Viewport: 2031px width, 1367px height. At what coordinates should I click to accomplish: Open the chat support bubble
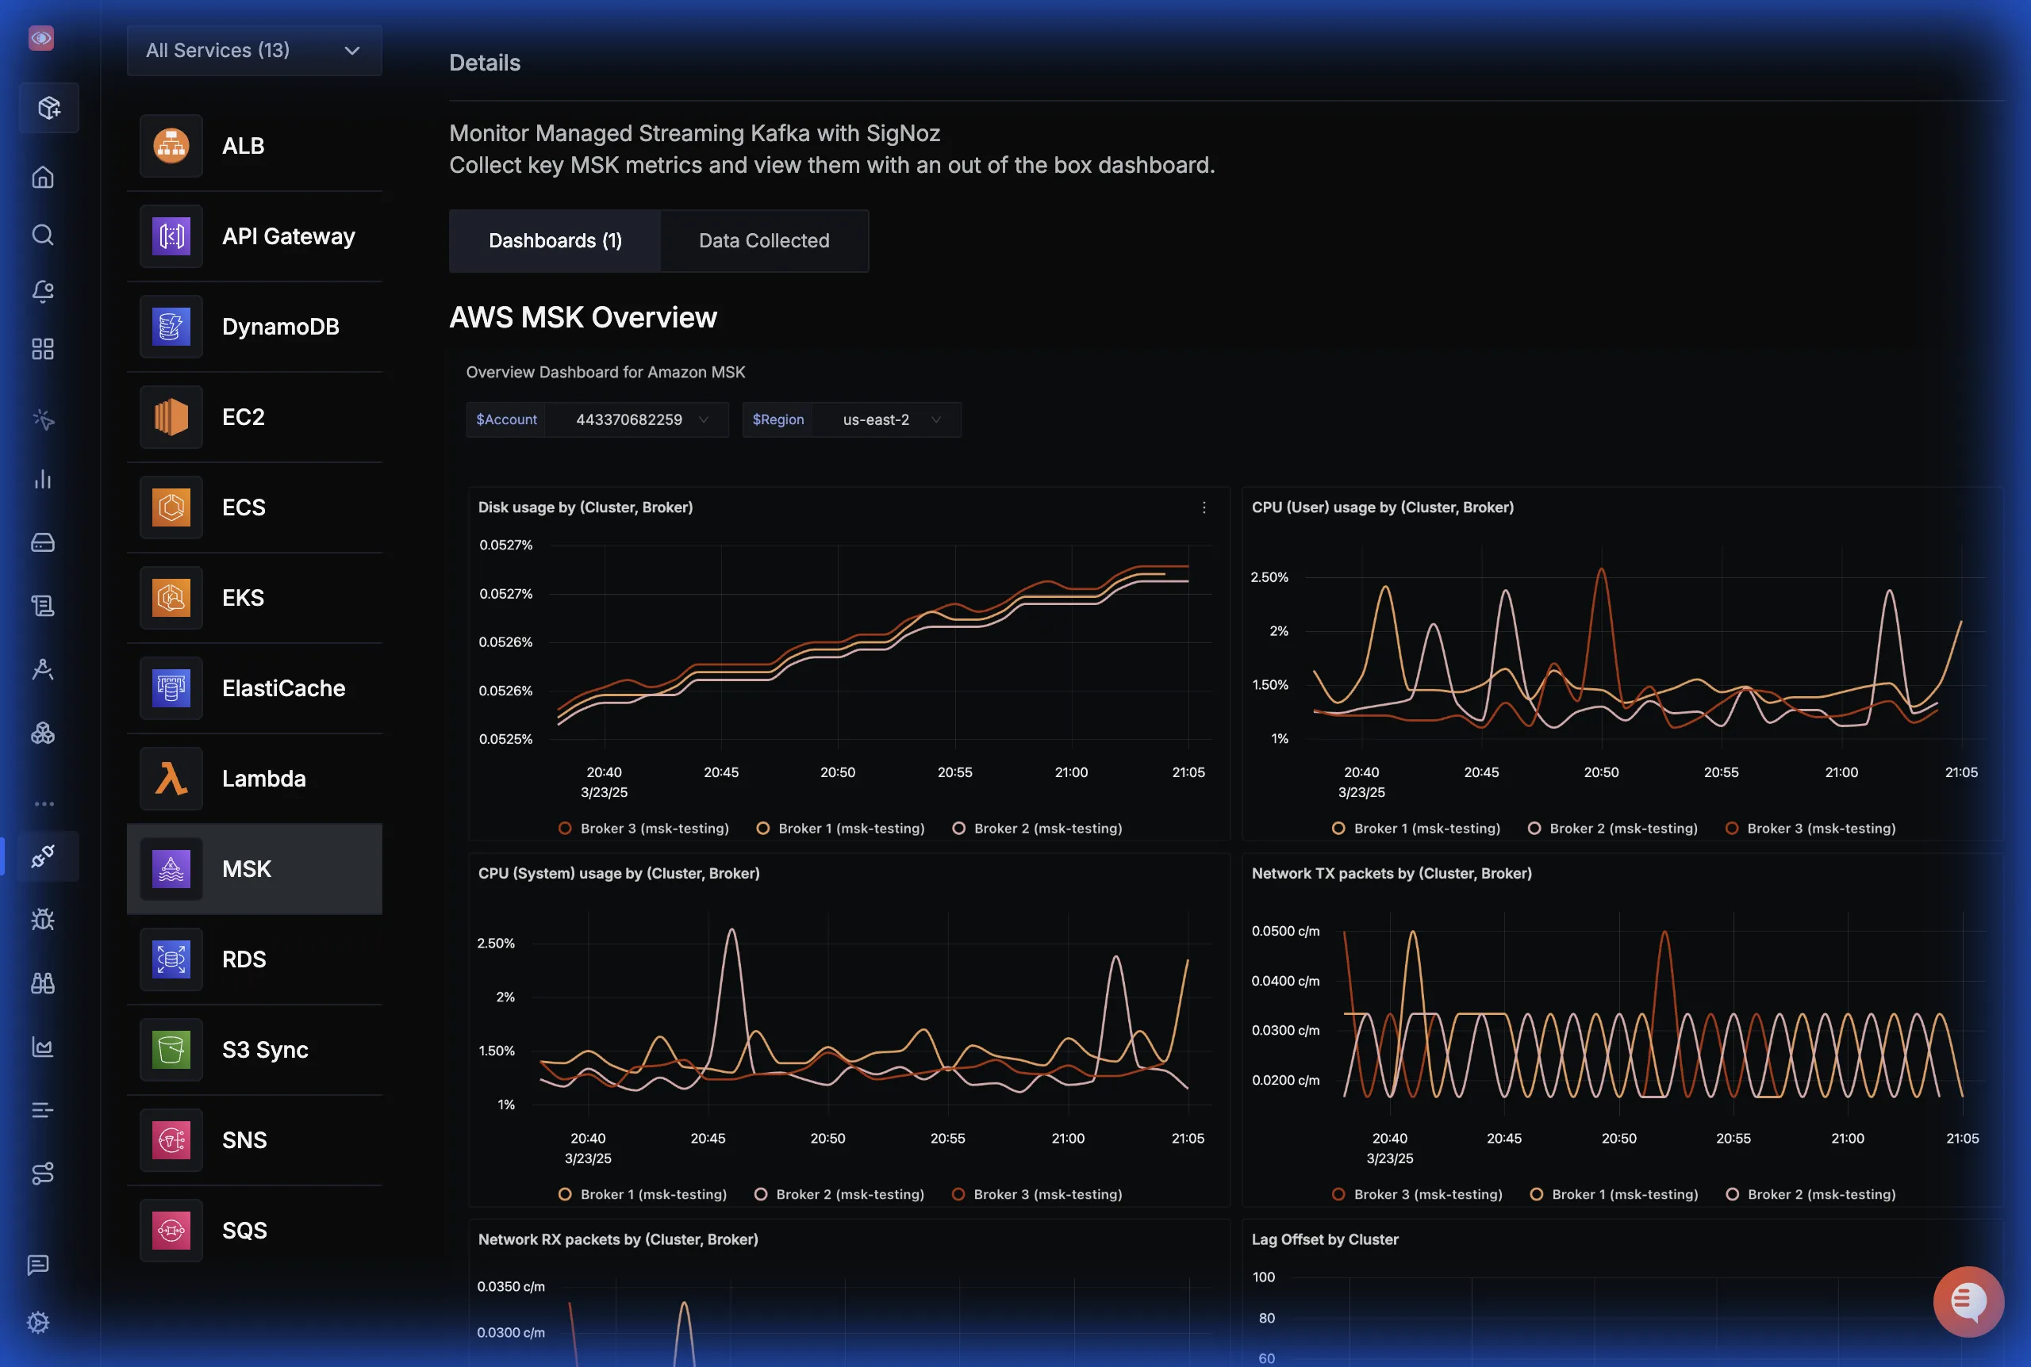pos(1968,1300)
